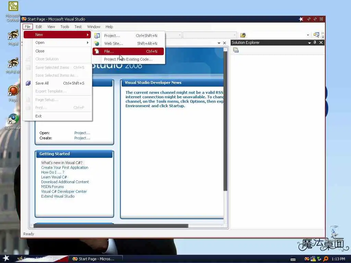Click the Visual Studio title bar app icon
This screenshot has width=351, height=263.
[24, 19]
